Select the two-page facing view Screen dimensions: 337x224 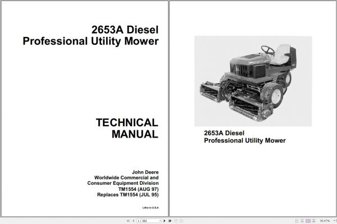coord(308,221)
